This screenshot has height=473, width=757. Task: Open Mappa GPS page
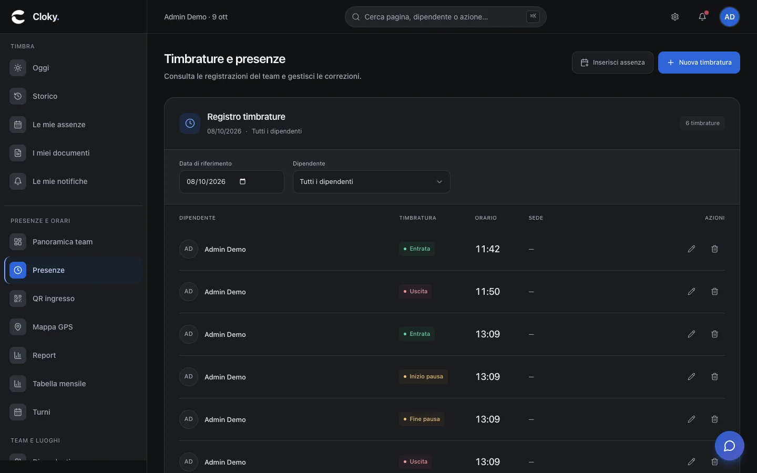[x=73, y=327]
